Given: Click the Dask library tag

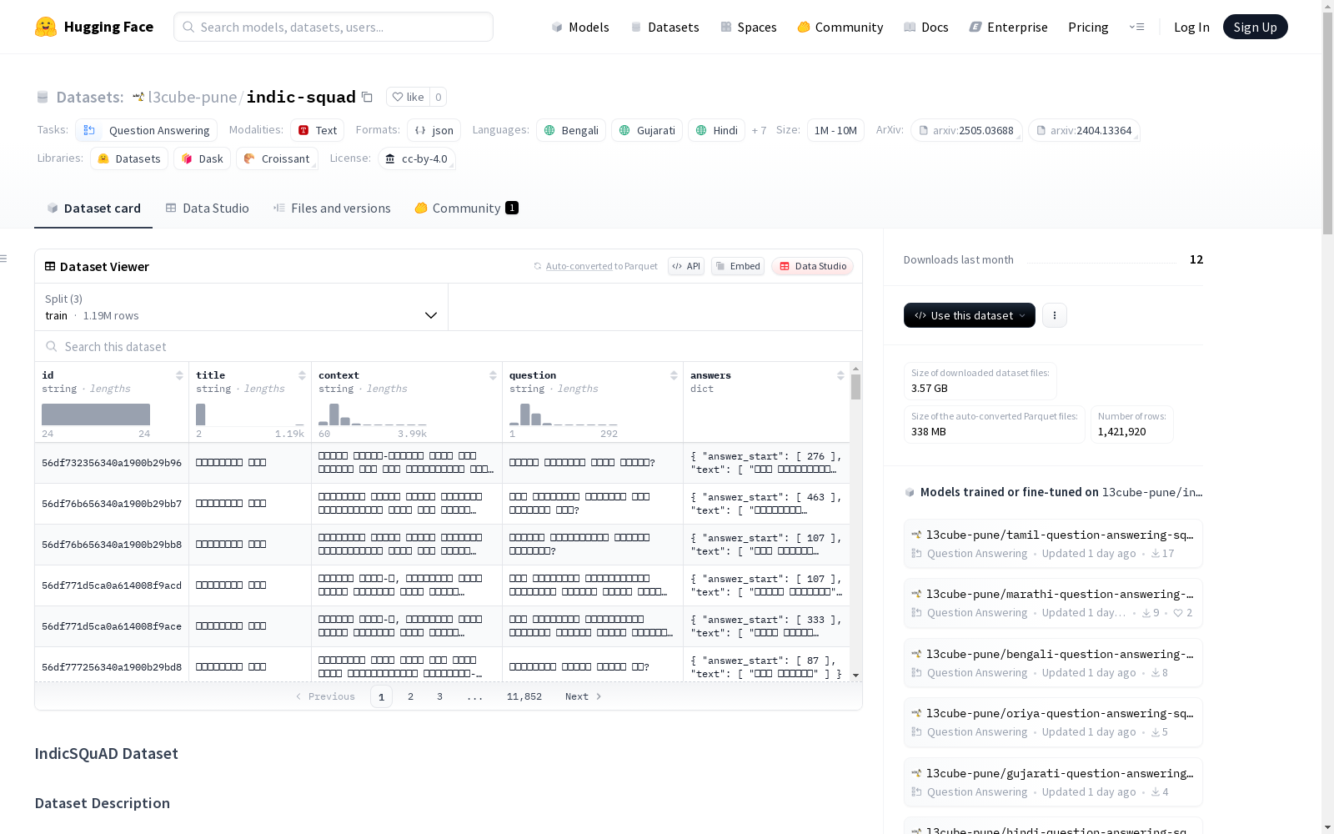Looking at the screenshot, I should pos(202,158).
